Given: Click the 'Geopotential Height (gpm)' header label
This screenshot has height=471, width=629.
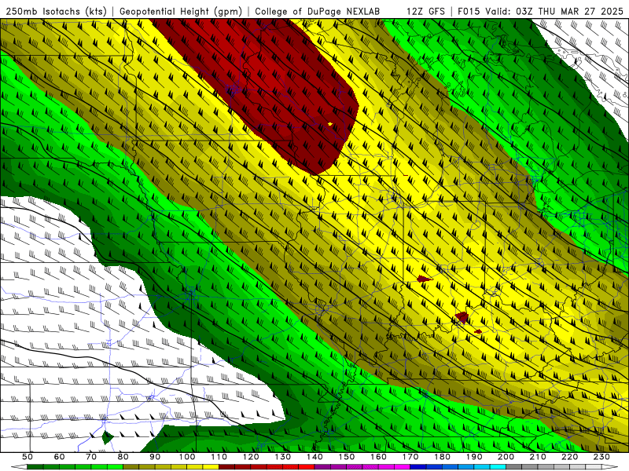Looking at the screenshot, I should point(181,11).
